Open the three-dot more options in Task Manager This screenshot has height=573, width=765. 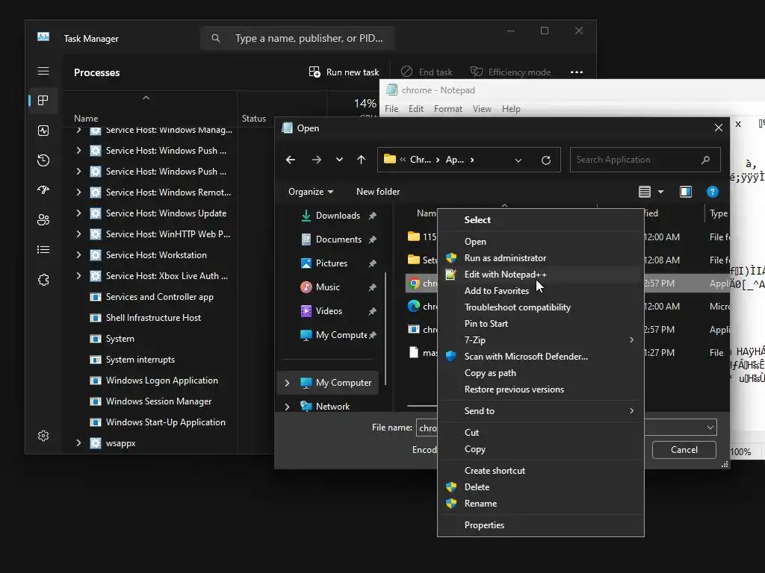[577, 72]
